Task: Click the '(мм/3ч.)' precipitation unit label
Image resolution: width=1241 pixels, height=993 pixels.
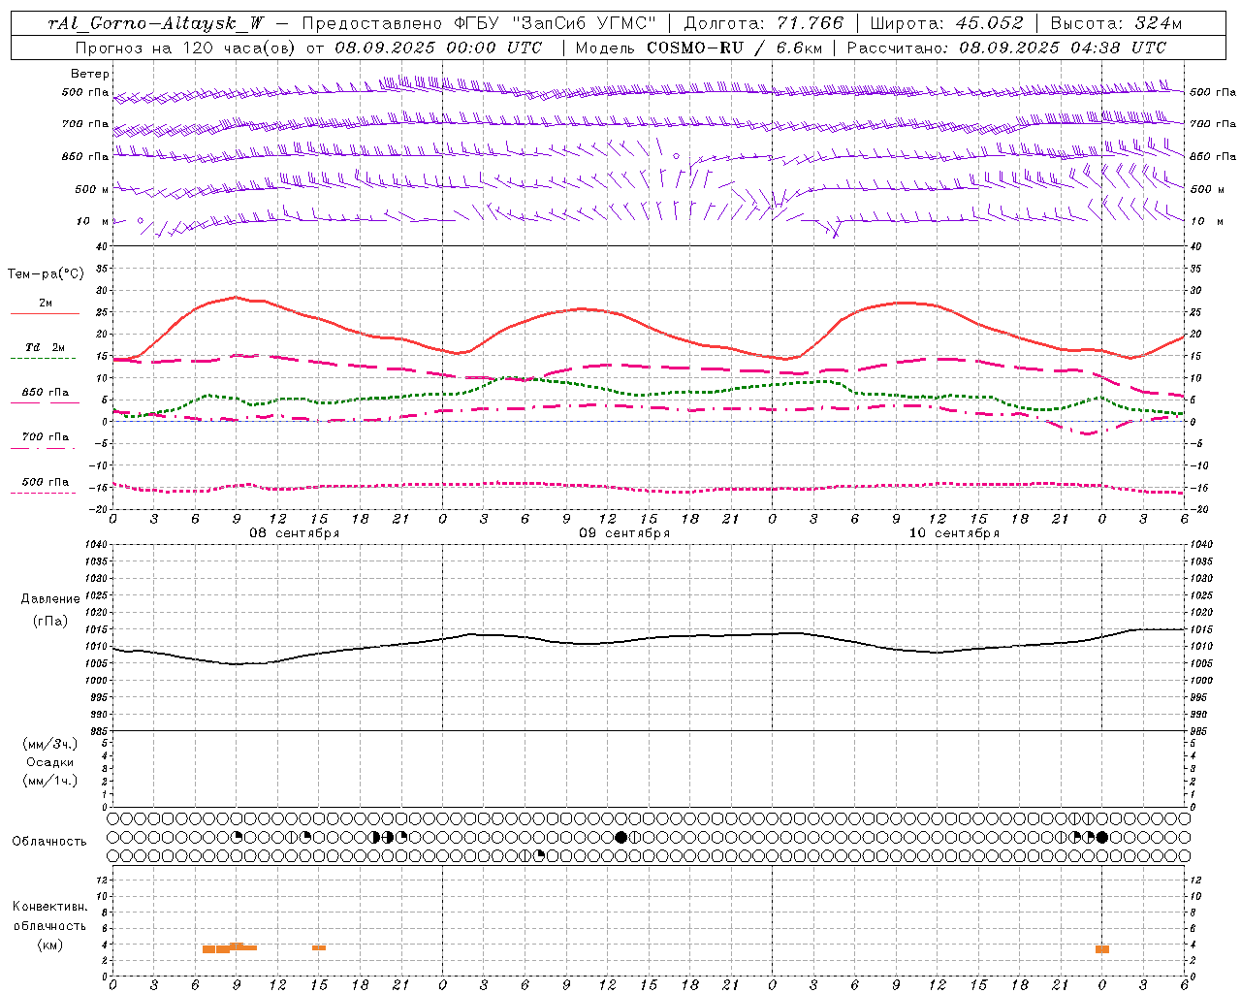Action: [50, 744]
